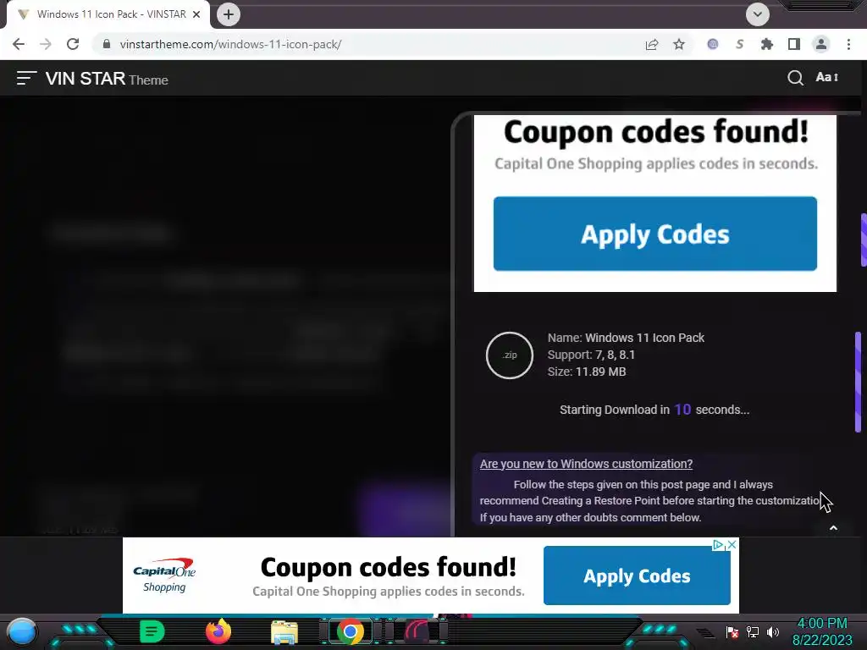
Task: Bookmark this page with the star icon
Action: pyautogui.click(x=679, y=44)
